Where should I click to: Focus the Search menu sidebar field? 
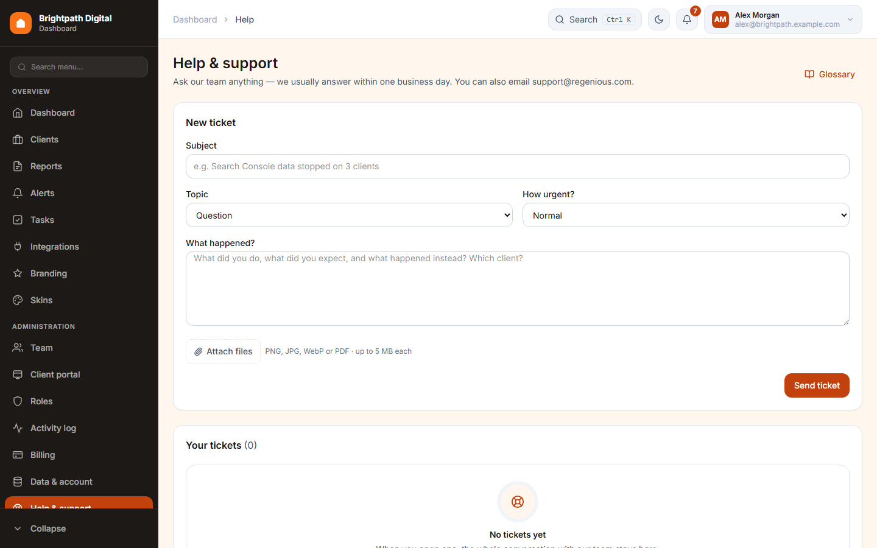tap(79, 67)
